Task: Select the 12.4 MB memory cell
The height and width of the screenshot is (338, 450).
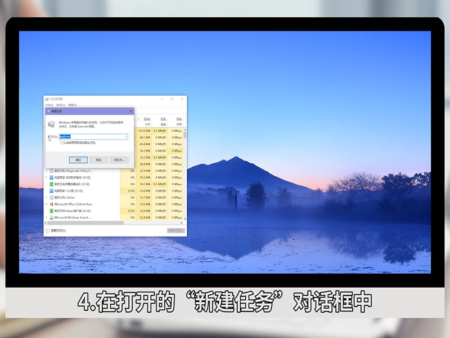Action: [145, 217]
